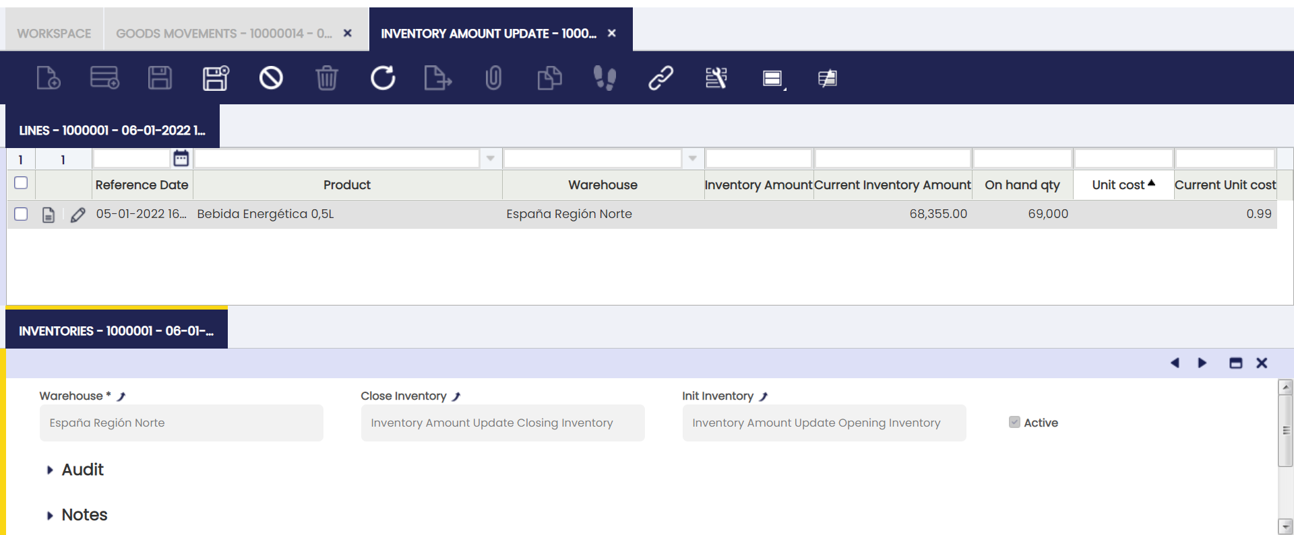This screenshot has height=535, width=1294.
Task: Open the Lines subtab
Action: [x=113, y=130]
